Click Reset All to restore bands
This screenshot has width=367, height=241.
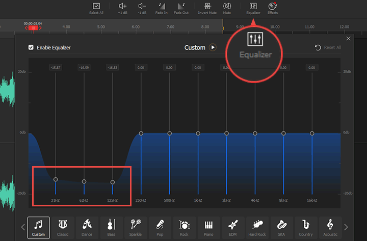[x=328, y=47]
